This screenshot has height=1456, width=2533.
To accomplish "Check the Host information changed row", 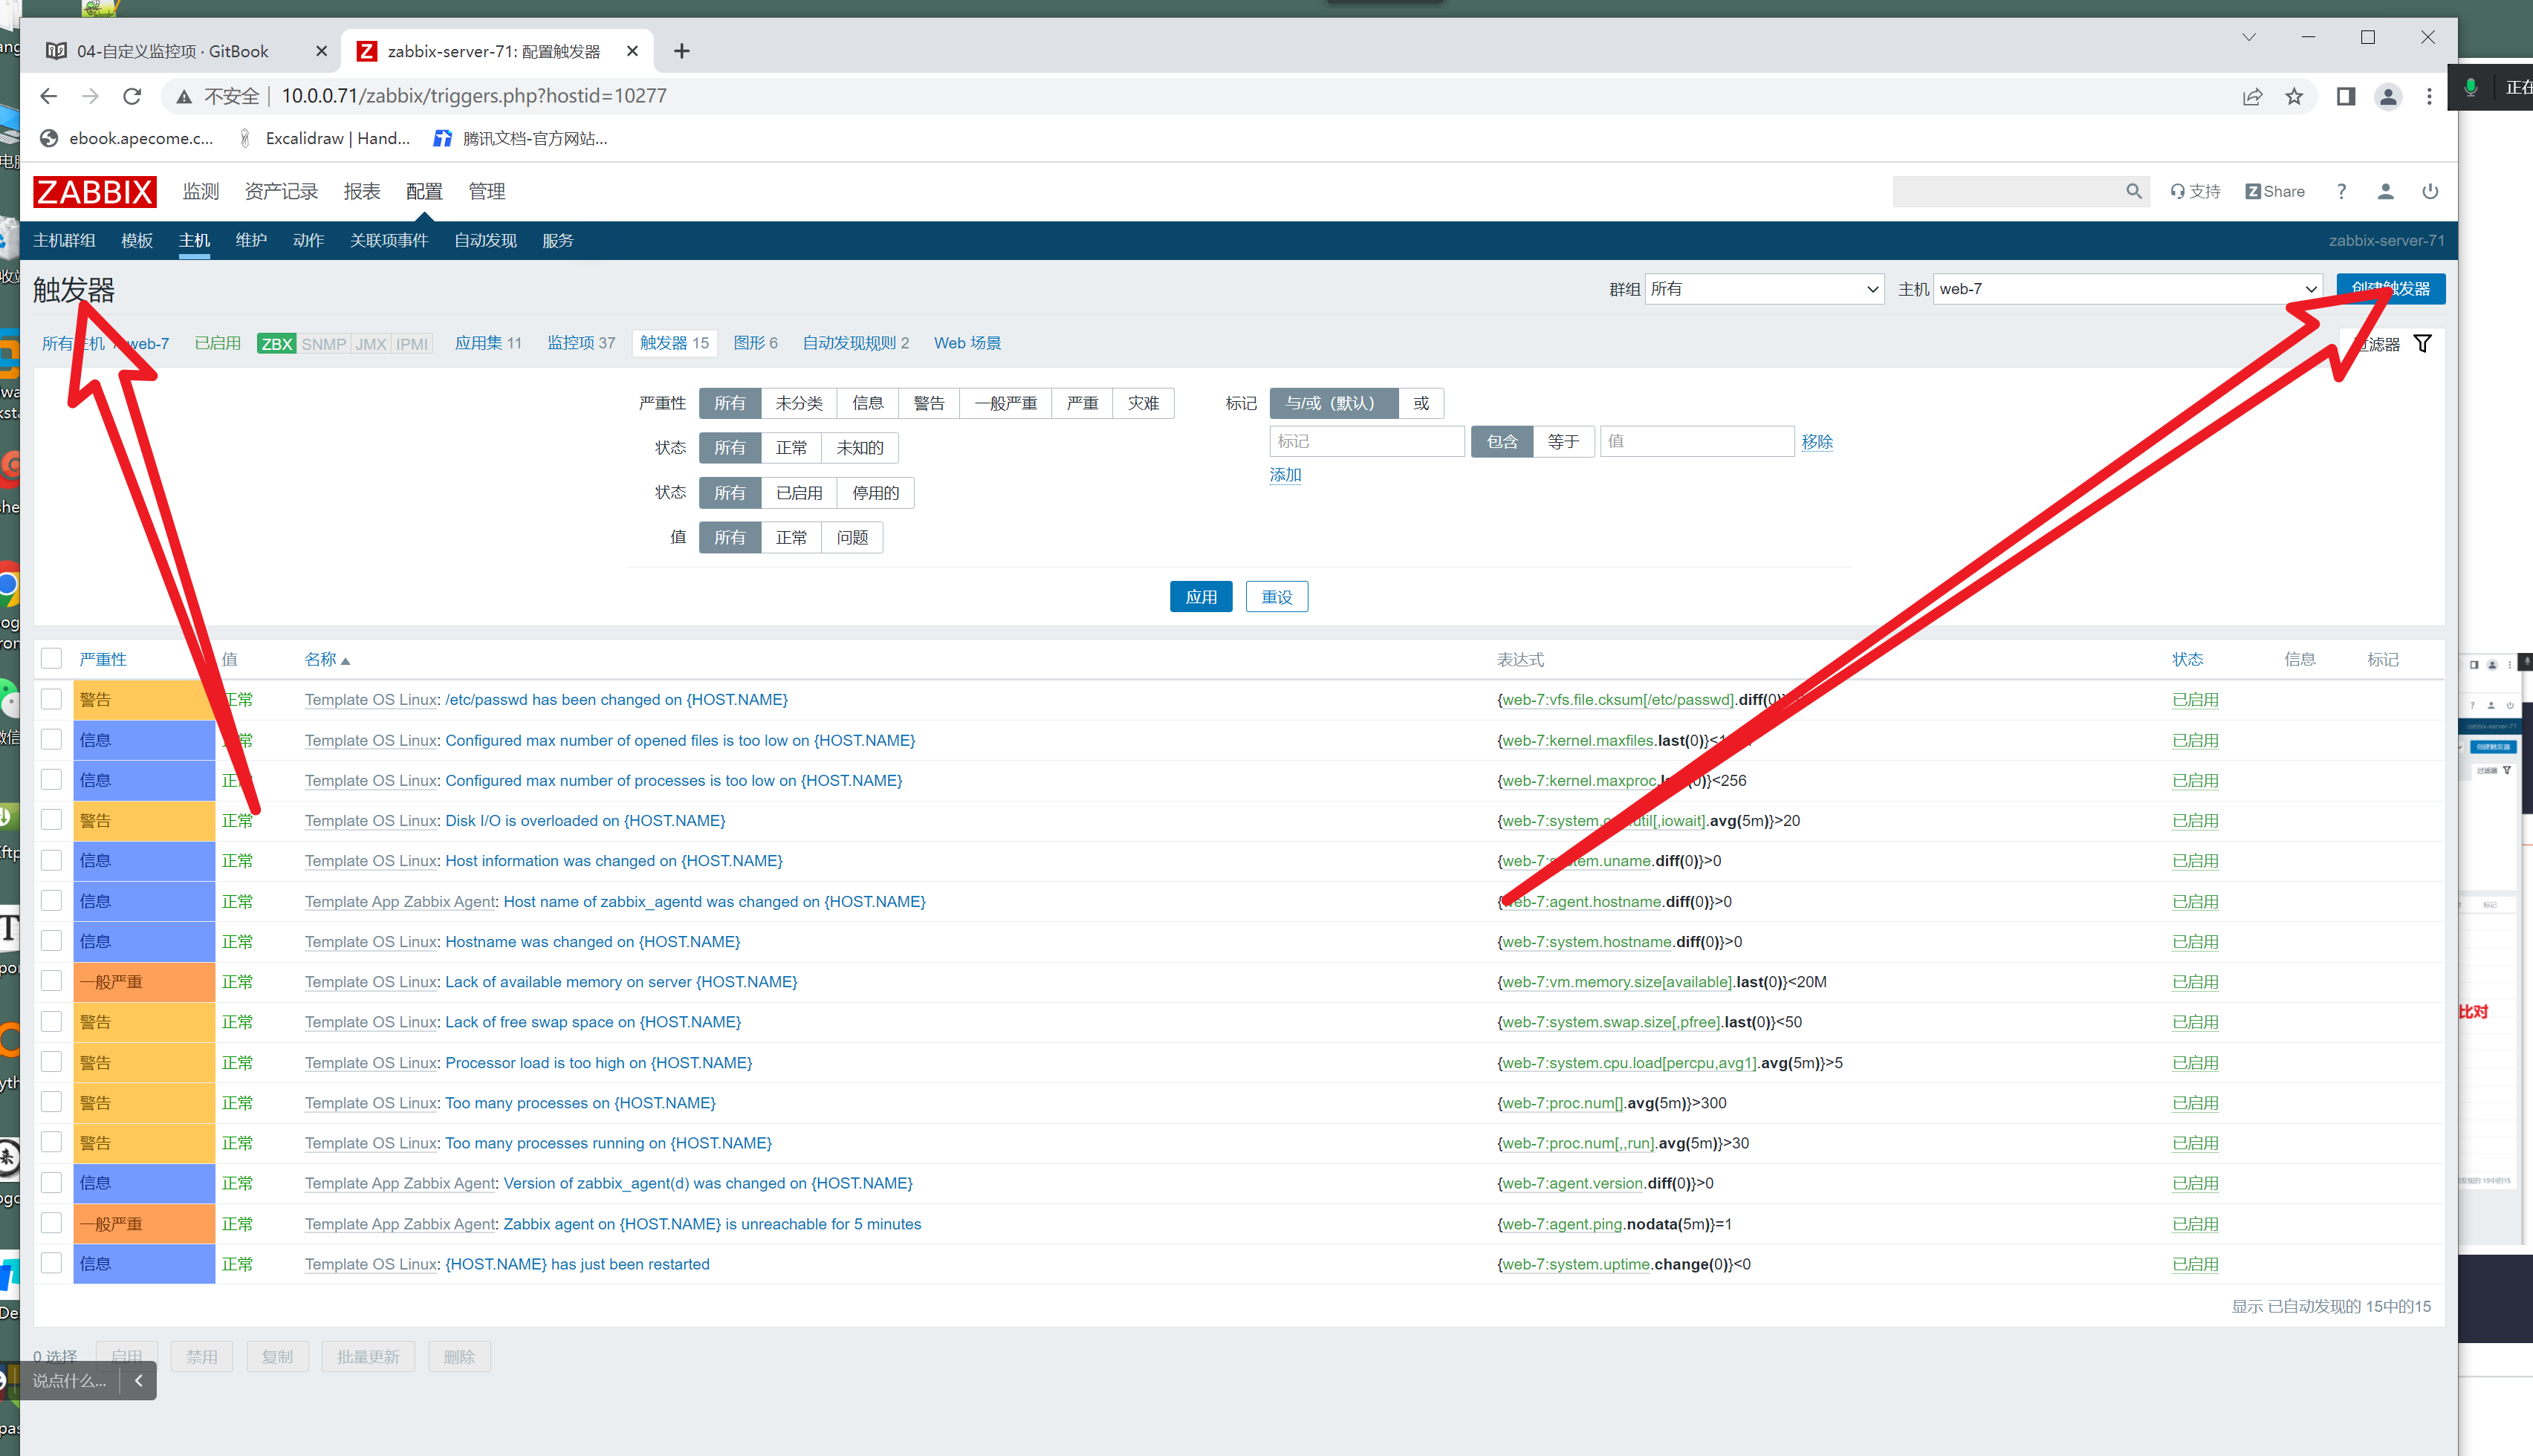I will pos(51,860).
